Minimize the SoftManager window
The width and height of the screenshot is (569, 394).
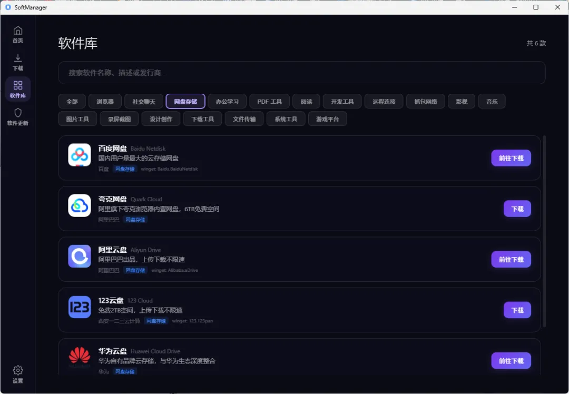(x=514, y=7)
